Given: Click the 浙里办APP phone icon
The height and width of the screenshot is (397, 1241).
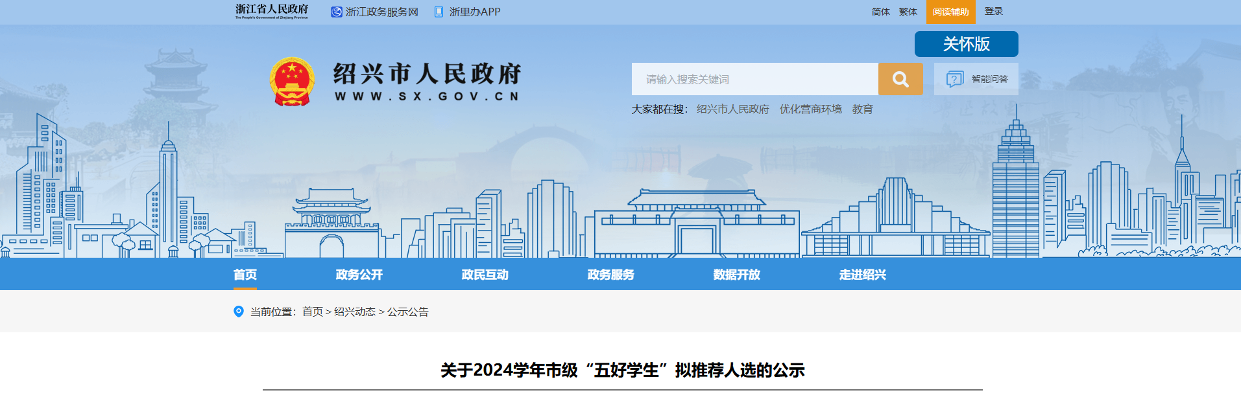Looking at the screenshot, I should (x=439, y=12).
